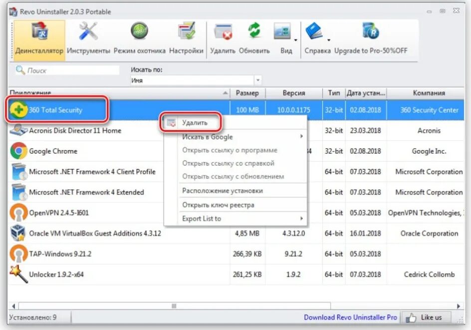Sort by Приложение column header
471x330 pixels.
[119, 93]
